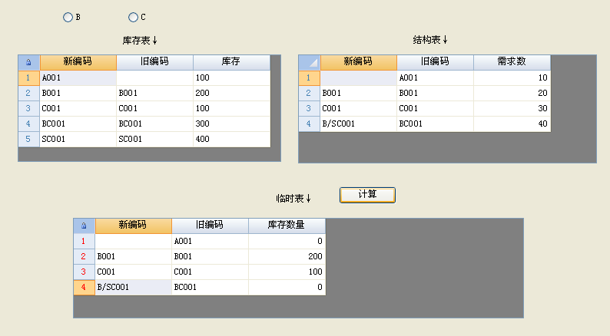Select radio button C
Viewport: 610px width, 336px height.
tap(133, 17)
